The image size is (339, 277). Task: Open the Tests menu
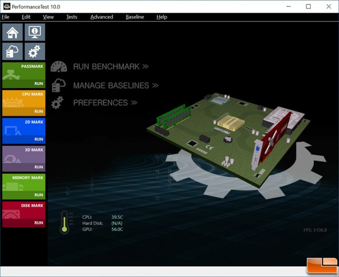pyautogui.click(x=71, y=17)
